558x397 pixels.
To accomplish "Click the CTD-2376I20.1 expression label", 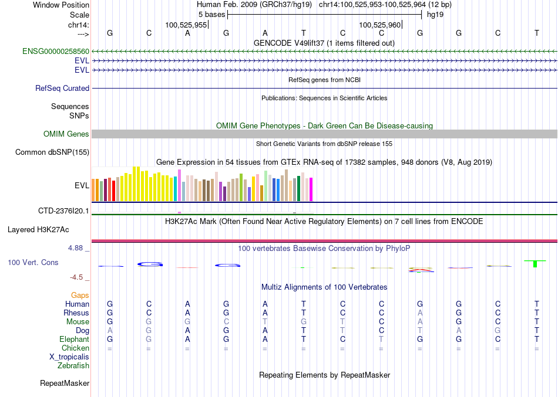I will click(x=63, y=211).
